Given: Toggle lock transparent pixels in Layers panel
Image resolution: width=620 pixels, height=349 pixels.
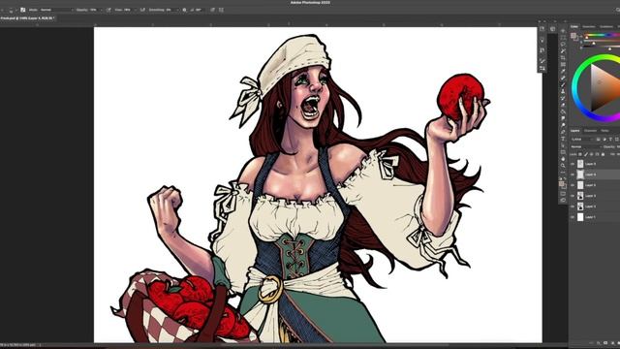Looking at the screenshot, I should [x=580, y=154].
